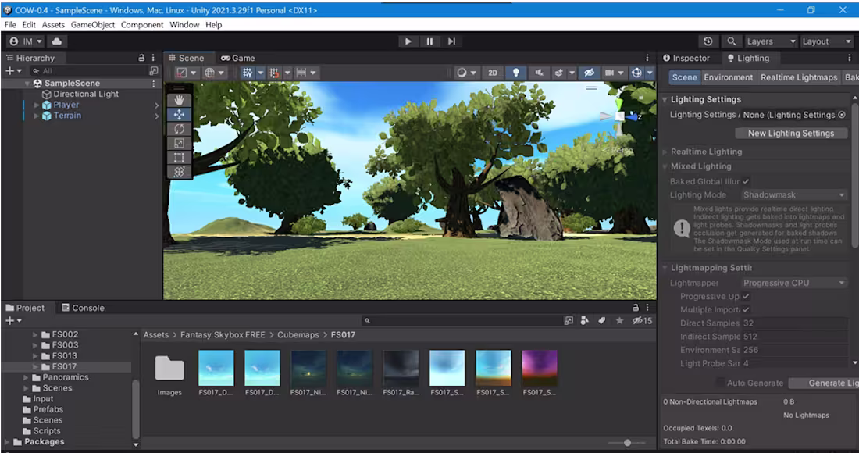Select the FS017_Ra skybox thumbnail

point(401,368)
